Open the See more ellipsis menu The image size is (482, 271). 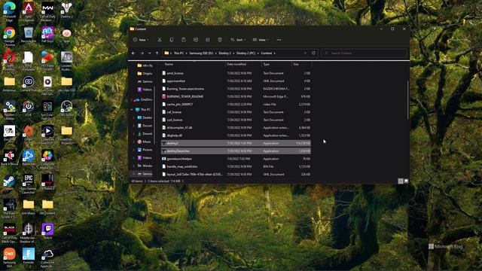coord(279,40)
